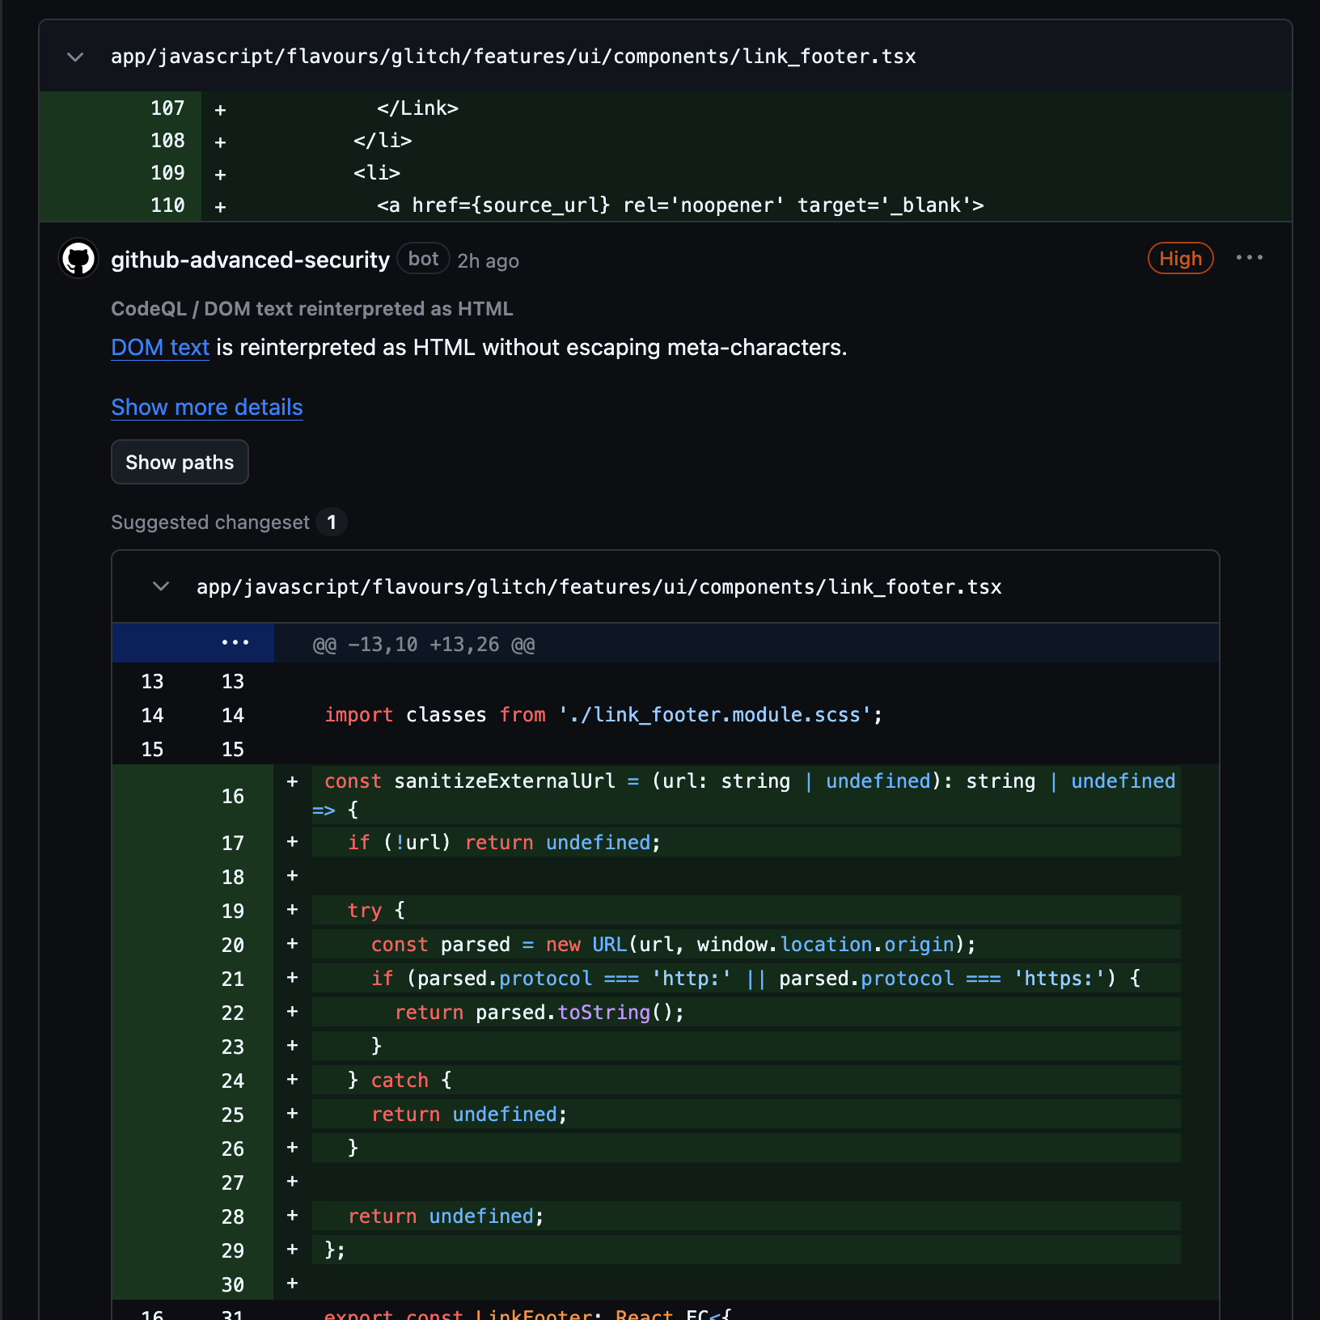Open Show more details link

coord(207,408)
